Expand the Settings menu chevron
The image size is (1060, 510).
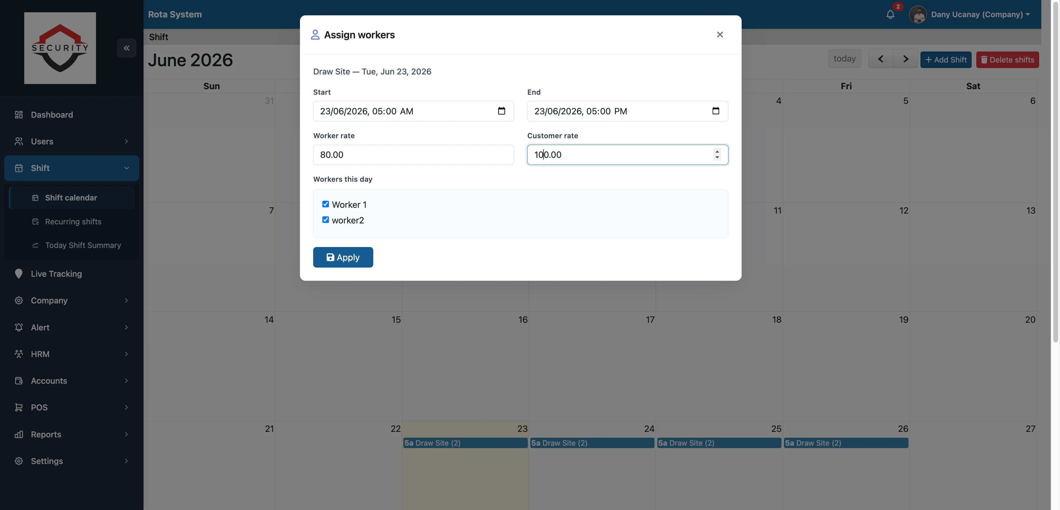[126, 461]
